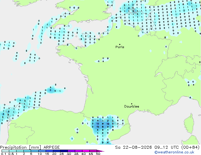
Task: Click the weatheronline.co.uk copyright link
Action: point(174,152)
